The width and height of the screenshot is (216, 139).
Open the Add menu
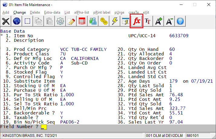6,12
